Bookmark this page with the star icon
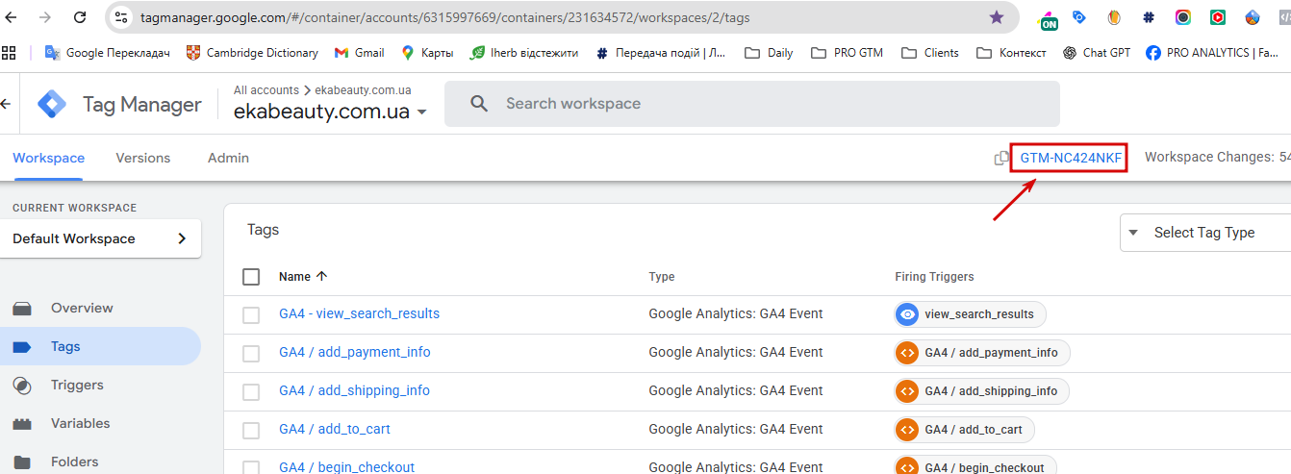This screenshot has width=1291, height=474. click(997, 17)
